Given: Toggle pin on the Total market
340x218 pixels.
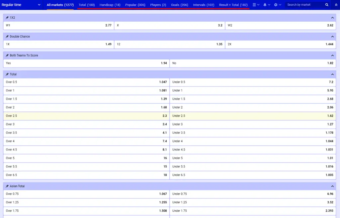Looking at the screenshot, I should 7,75.
